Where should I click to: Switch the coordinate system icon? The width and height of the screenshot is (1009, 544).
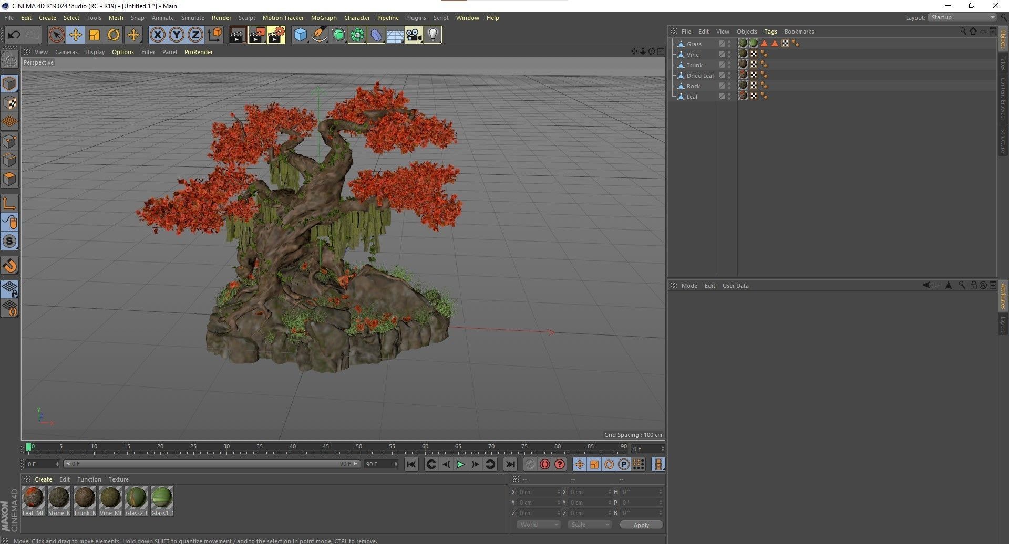click(215, 35)
